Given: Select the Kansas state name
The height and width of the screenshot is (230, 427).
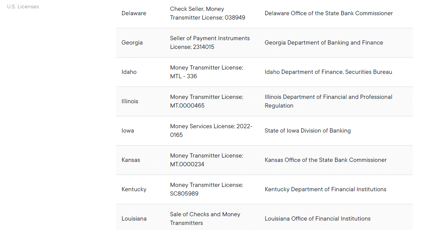Looking at the screenshot, I should click(x=131, y=160).
